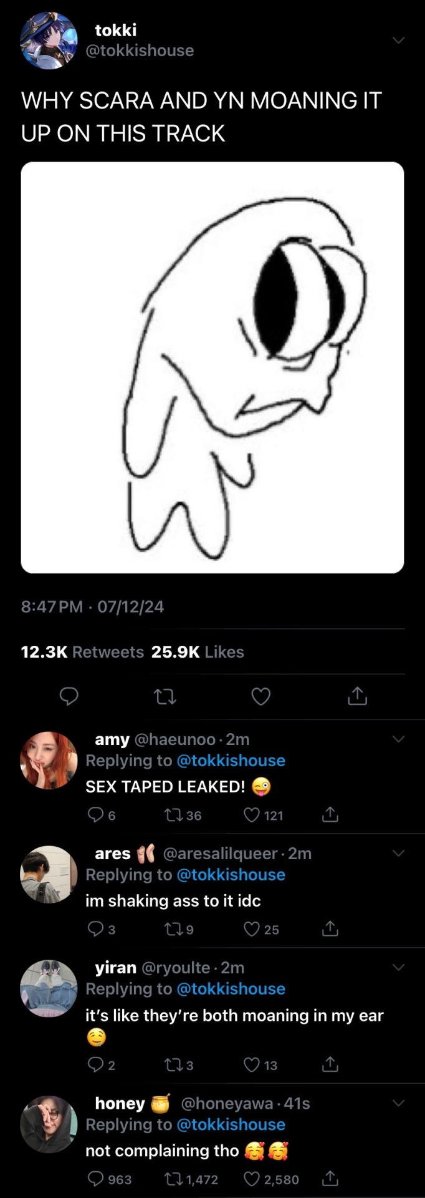Open dropdown menu on tokki's tweet
This screenshot has width=425, height=1198.
pos(398,41)
